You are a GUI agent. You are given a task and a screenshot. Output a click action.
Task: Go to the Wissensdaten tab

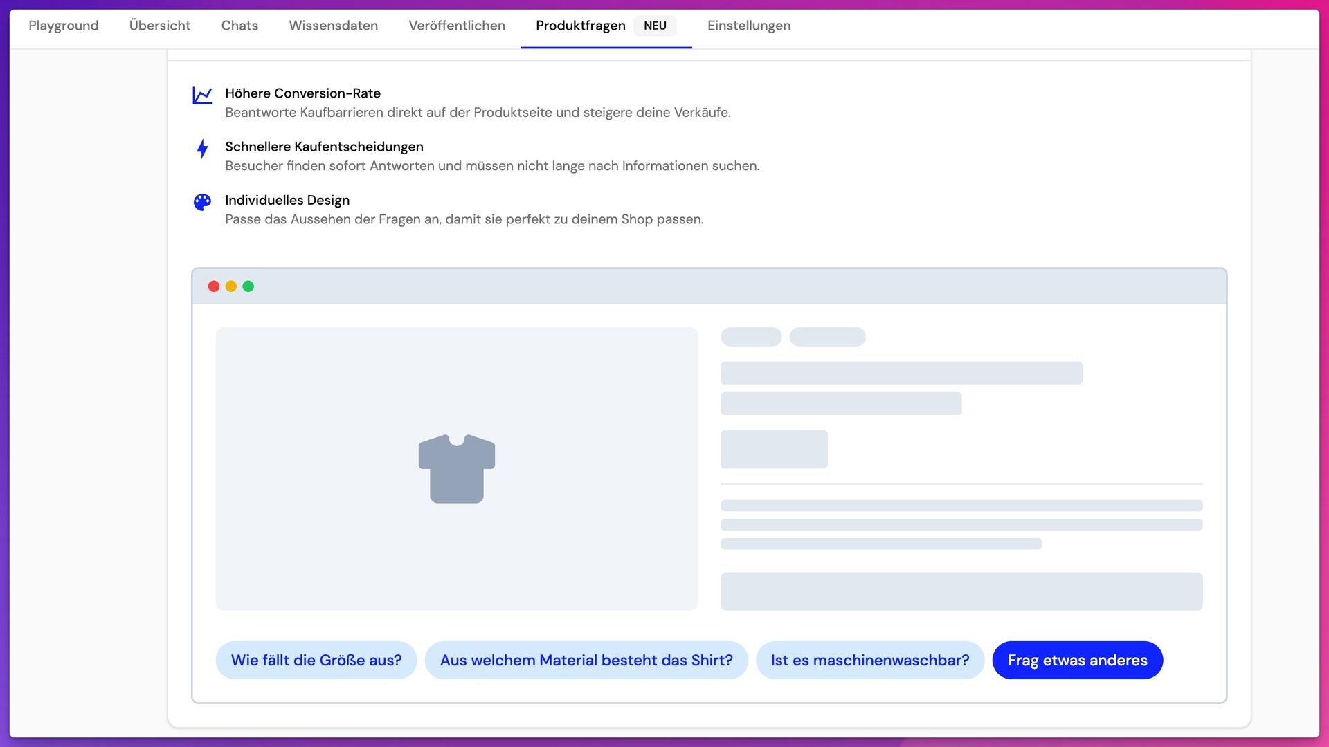point(334,26)
